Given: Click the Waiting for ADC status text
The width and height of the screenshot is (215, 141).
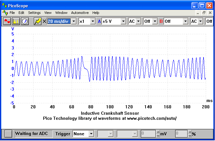Looking at the screenshot, I should click(32, 133).
